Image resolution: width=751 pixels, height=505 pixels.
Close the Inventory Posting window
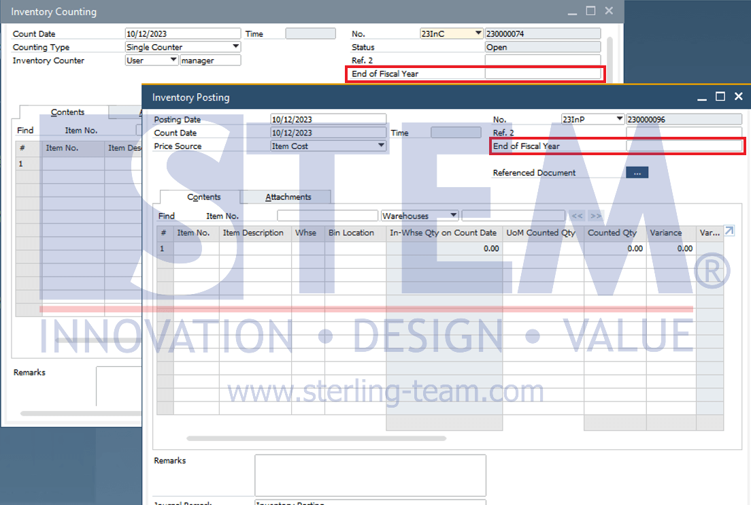click(x=739, y=97)
